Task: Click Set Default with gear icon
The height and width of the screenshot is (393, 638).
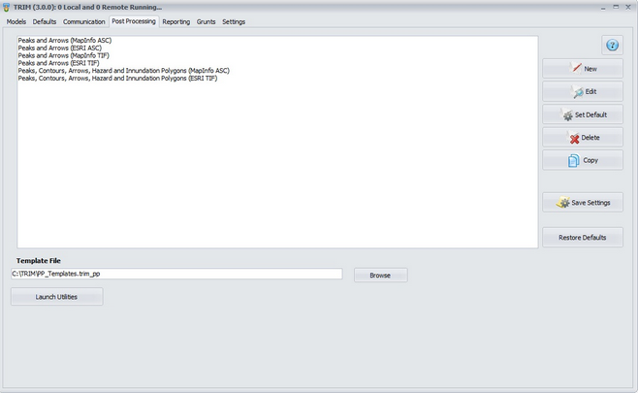Action: pyautogui.click(x=583, y=115)
